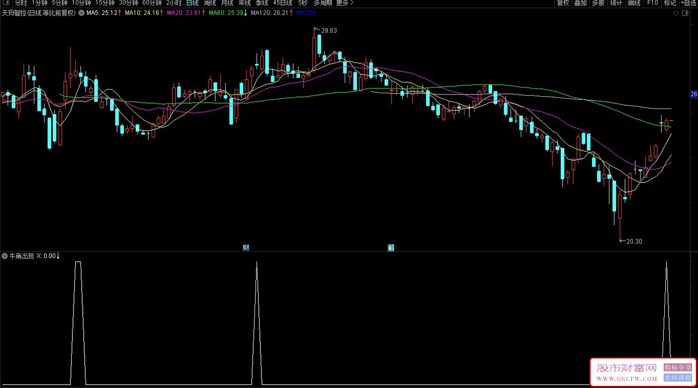This screenshot has height=388, width=698.
Task: Click the 多股 multi-stock button
Action: point(598,3)
